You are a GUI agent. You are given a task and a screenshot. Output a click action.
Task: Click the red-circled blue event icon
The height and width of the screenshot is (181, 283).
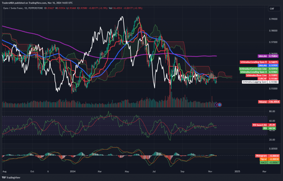tap(220, 105)
